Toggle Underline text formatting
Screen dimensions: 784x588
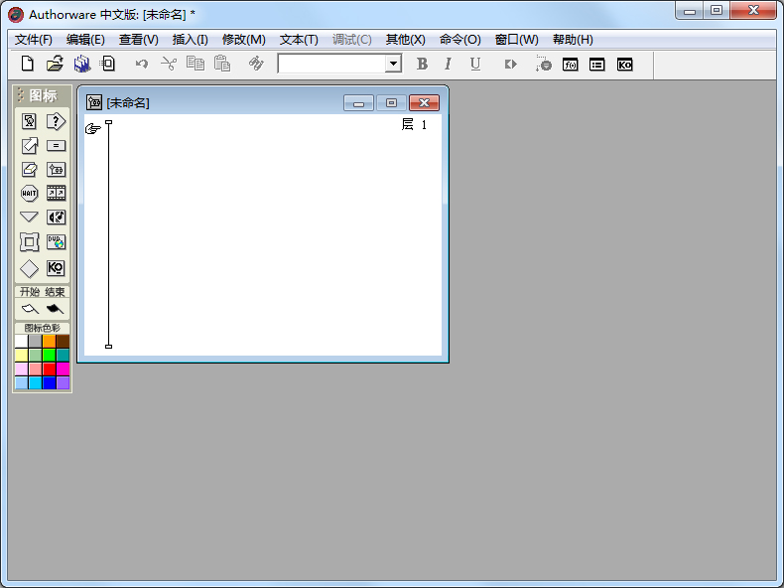pyautogui.click(x=475, y=64)
